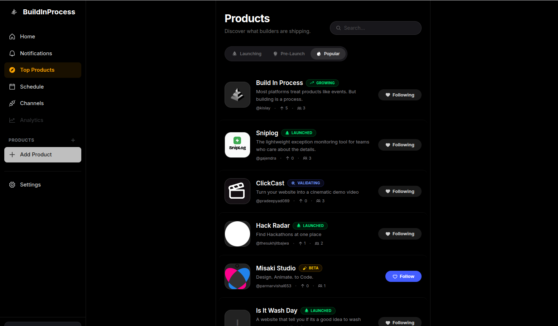Viewport: 558px width, 326px height.
Task: Click the Channels satellite icon
Action: (12, 103)
